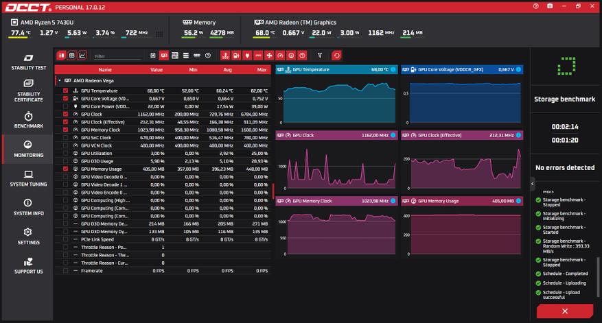This screenshot has height=323, width=602.
Task: Click the event log scrollbar
Action: coord(597,277)
